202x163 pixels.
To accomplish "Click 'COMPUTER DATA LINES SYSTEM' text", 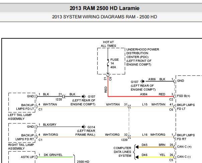I will coord(122,152).
